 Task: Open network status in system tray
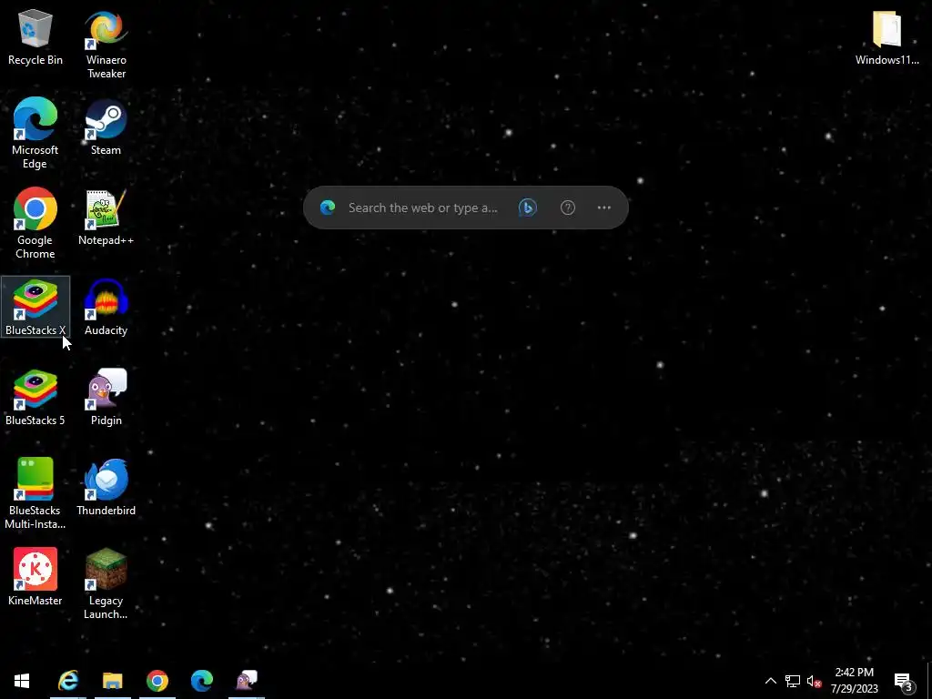point(793,681)
